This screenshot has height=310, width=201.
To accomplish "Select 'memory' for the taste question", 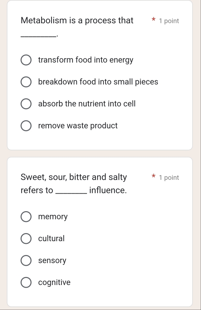I will [26, 216].
